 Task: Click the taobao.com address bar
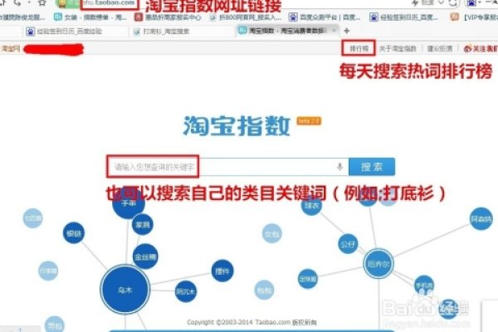pyautogui.click(x=110, y=2)
